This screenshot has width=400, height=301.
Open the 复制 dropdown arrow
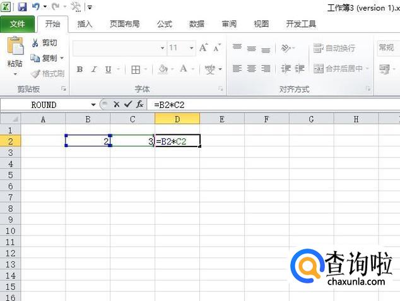click(x=62, y=58)
